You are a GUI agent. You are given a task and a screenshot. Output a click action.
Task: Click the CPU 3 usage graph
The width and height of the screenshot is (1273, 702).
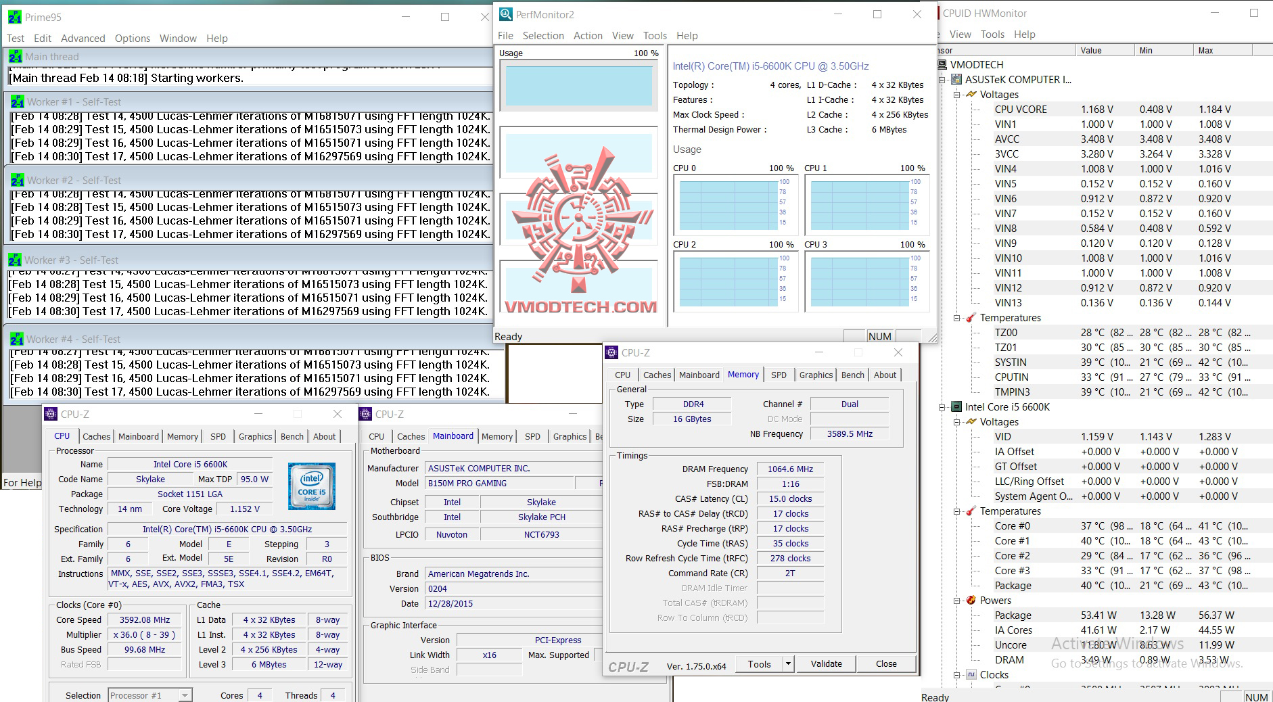tap(866, 281)
